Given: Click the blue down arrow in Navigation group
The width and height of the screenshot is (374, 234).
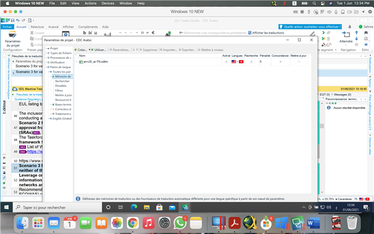Looking at the screenshot, I should 356,39.
